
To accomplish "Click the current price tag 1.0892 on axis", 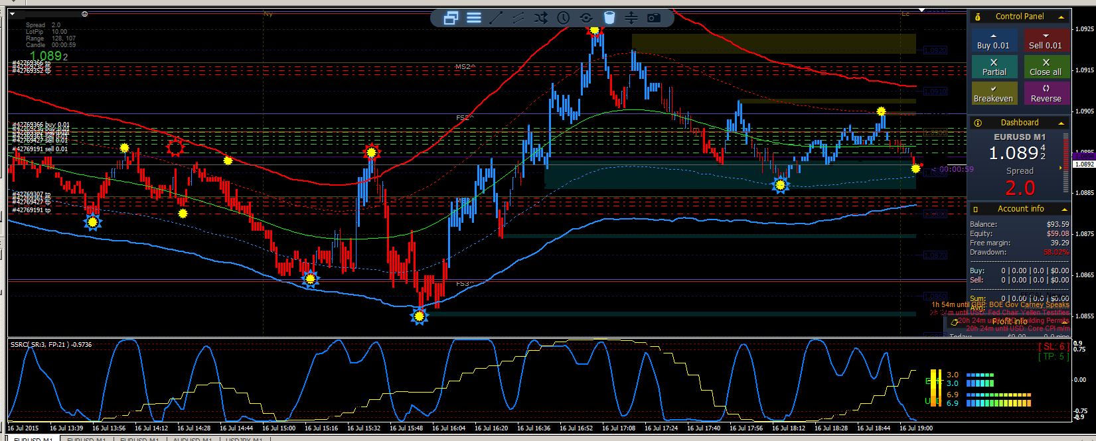I will pos(1083,163).
